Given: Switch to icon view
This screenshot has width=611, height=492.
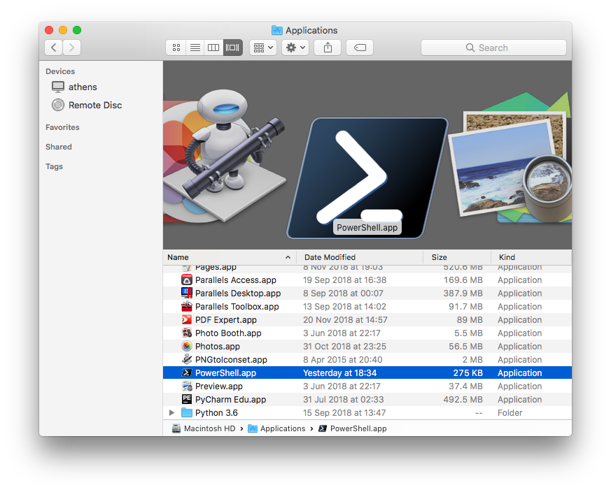Looking at the screenshot, I should [176, 48].
